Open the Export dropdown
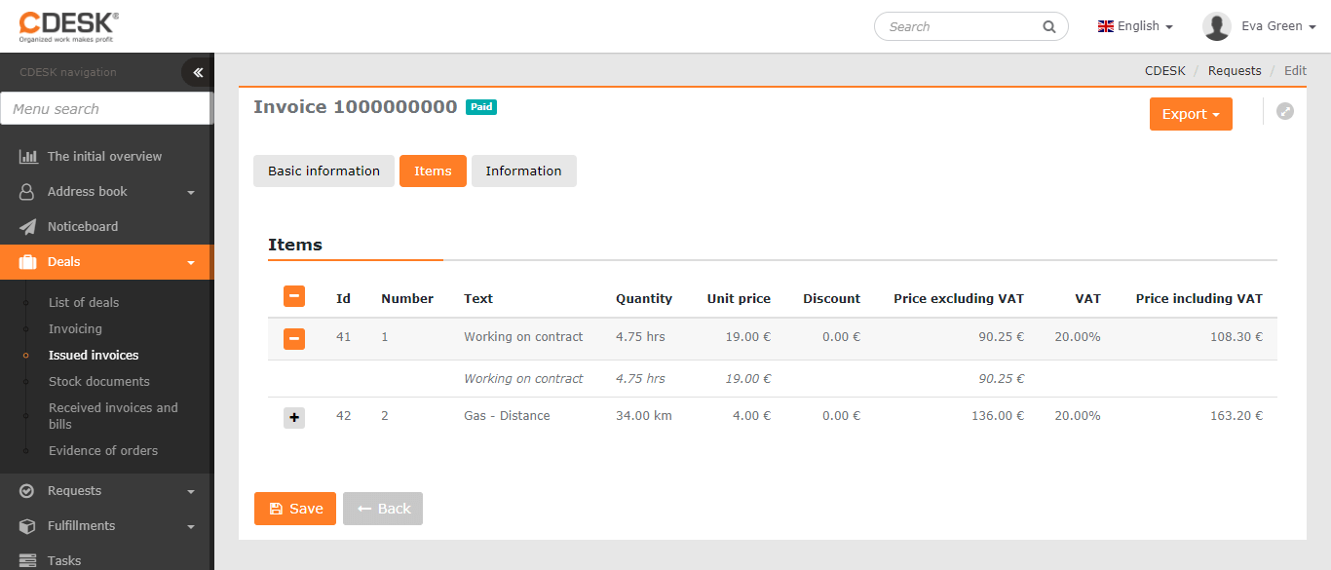1331x570 pixels. (1191, 114)
